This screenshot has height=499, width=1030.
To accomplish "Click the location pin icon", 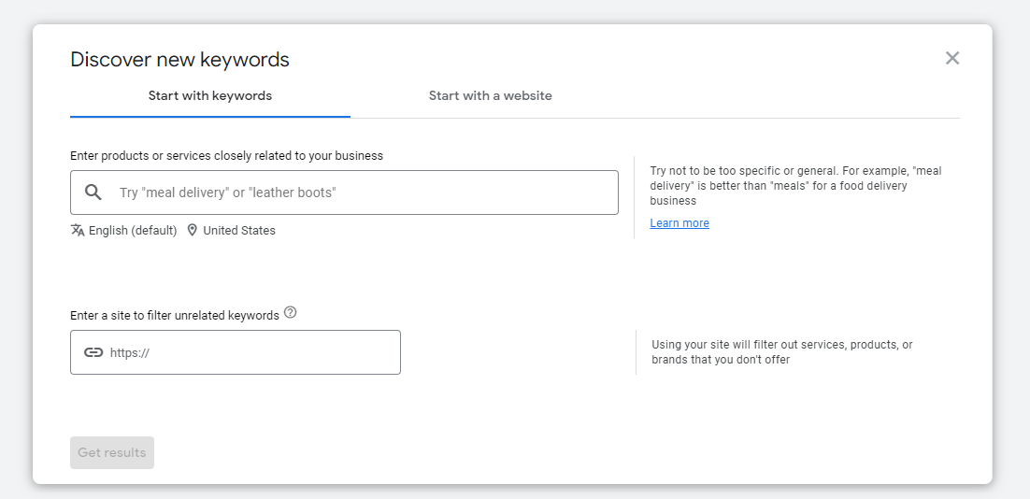I will (x=193, y=230).
